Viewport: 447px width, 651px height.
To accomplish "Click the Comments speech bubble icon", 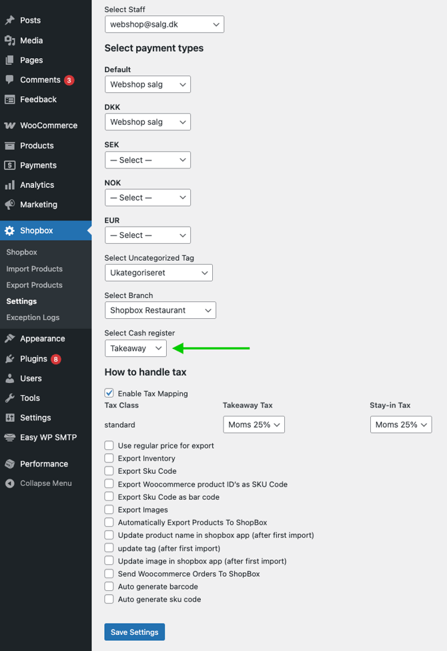I will [x=9, y=80].
